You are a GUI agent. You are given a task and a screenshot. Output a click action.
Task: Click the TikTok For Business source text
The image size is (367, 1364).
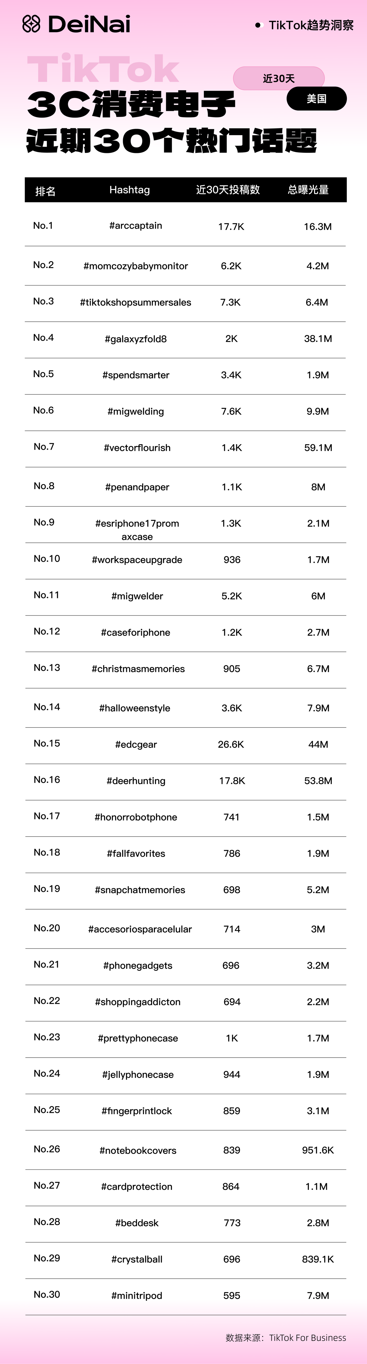pos(308,1337)
